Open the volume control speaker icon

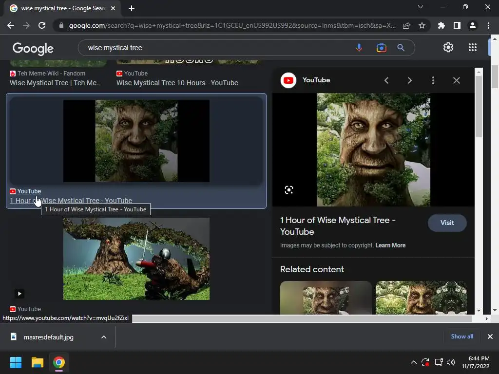tap(451, 362)
